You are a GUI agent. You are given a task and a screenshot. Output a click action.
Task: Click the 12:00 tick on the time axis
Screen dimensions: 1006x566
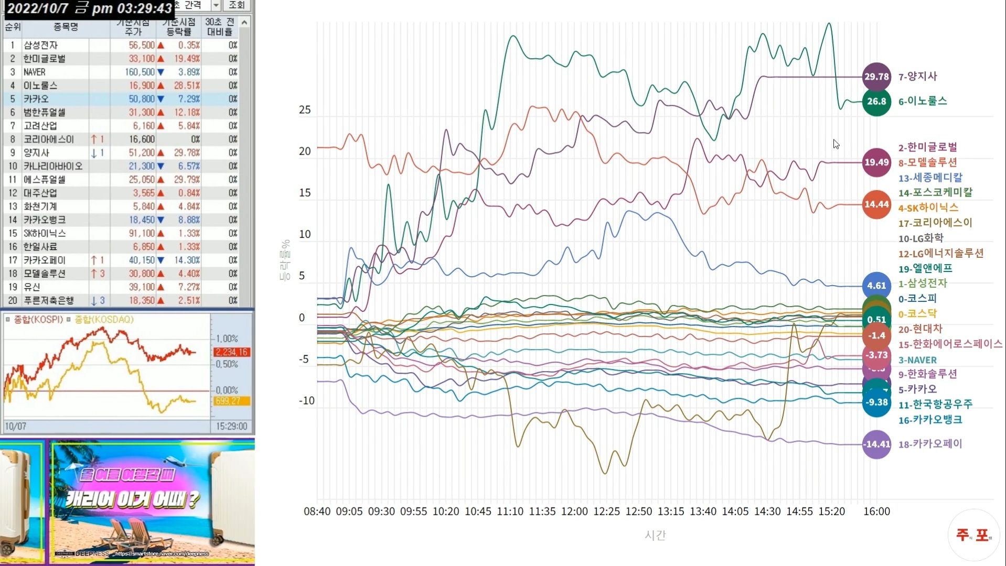point(574,511)
